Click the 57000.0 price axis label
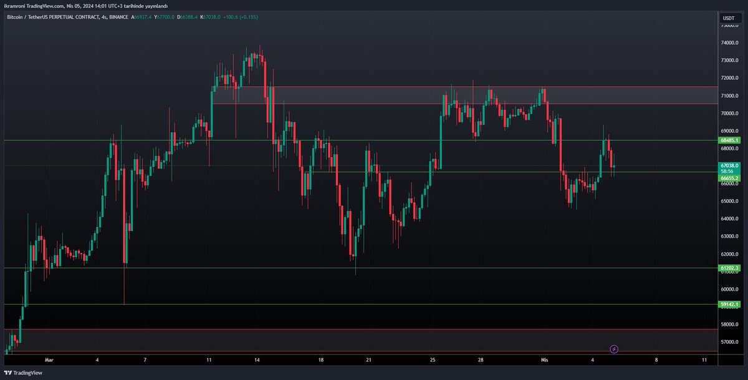 coord(729,342)
